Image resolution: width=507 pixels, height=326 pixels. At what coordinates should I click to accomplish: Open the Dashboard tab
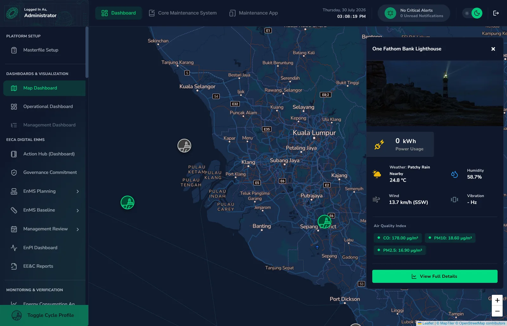pos(119,13)
